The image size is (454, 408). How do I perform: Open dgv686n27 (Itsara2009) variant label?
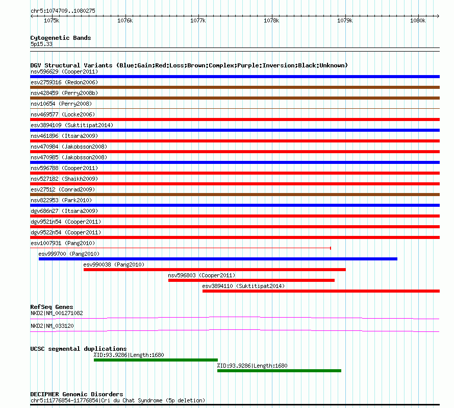[x=64, y=211]
